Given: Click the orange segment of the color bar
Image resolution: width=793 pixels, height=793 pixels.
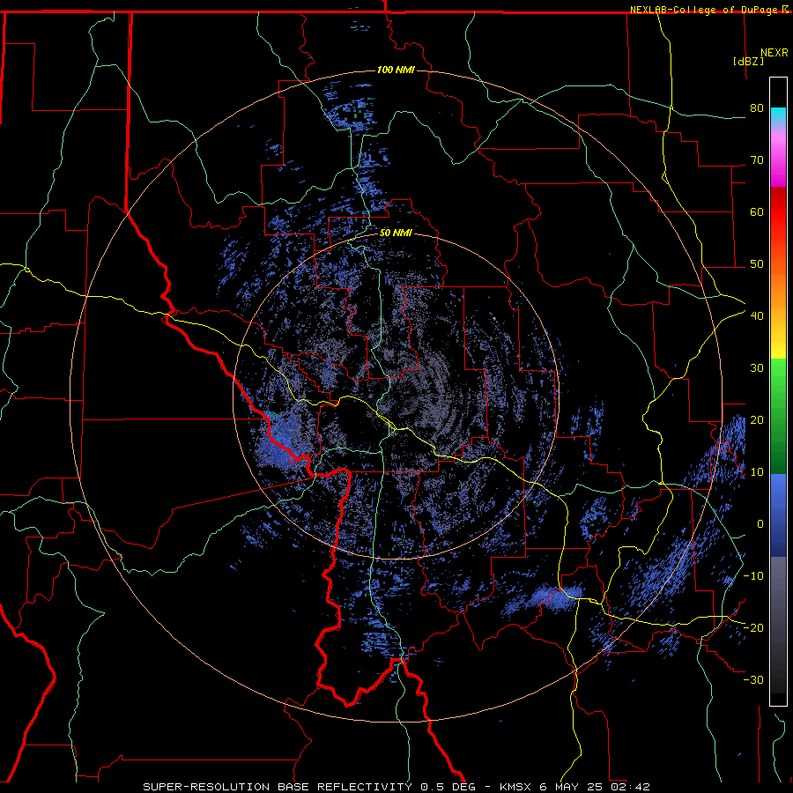Looking at the screenshot, I should (778, 283).
